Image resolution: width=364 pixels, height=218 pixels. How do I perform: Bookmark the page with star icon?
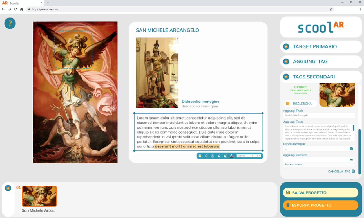331,9
